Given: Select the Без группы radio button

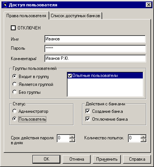Looking at the screenshot, I should pos(15,92).
